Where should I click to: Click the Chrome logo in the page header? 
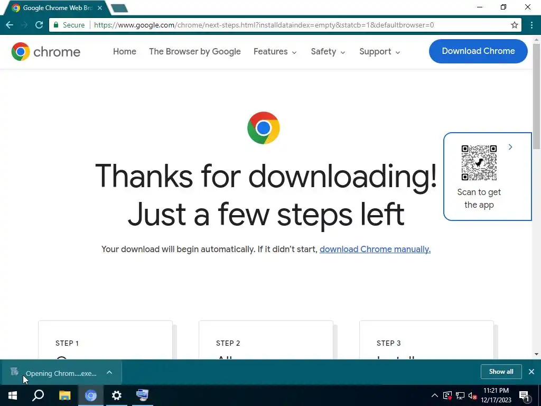[45, 52]
